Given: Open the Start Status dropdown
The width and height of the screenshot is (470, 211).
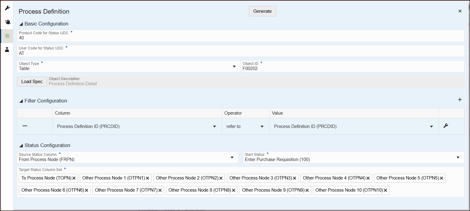Looking at the screenshot, I should click(458, 157).
